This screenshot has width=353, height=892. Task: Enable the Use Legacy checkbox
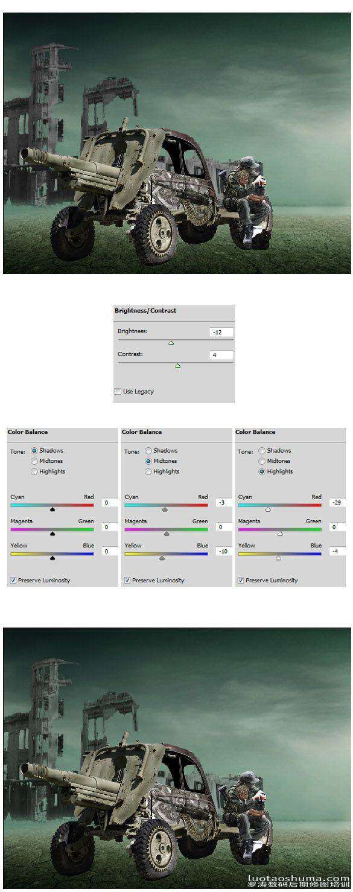coord(118,392)
